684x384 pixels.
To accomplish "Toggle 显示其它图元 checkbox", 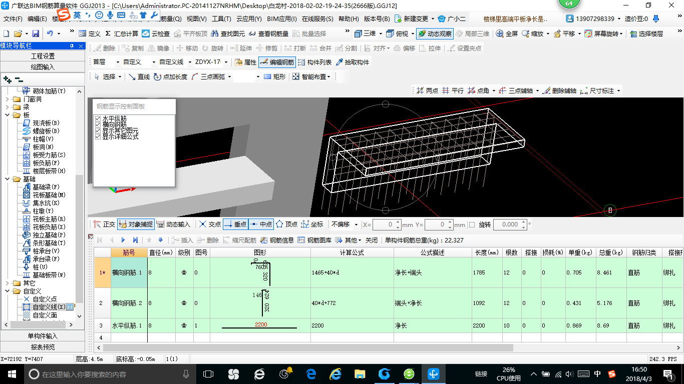I will (x=98, y=130).
